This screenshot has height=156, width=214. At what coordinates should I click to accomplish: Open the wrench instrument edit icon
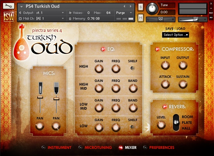[x=8, y=6]
